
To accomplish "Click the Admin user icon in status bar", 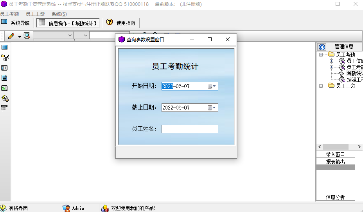I will coord(66,208).
